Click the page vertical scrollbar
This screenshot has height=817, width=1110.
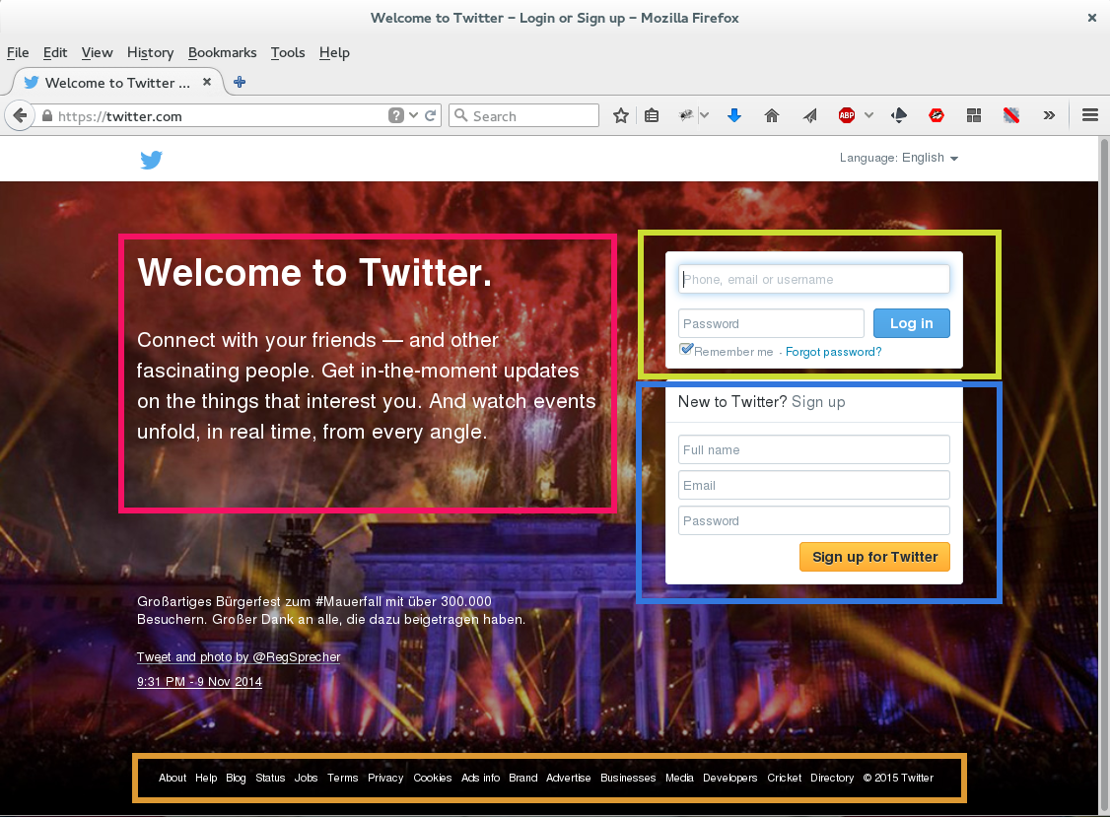click(1104, 474)
